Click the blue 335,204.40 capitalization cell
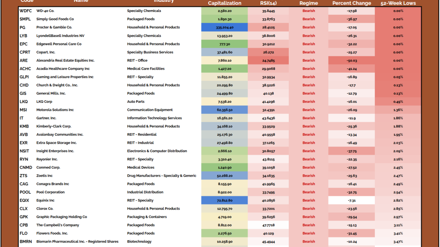 (224, 27)
